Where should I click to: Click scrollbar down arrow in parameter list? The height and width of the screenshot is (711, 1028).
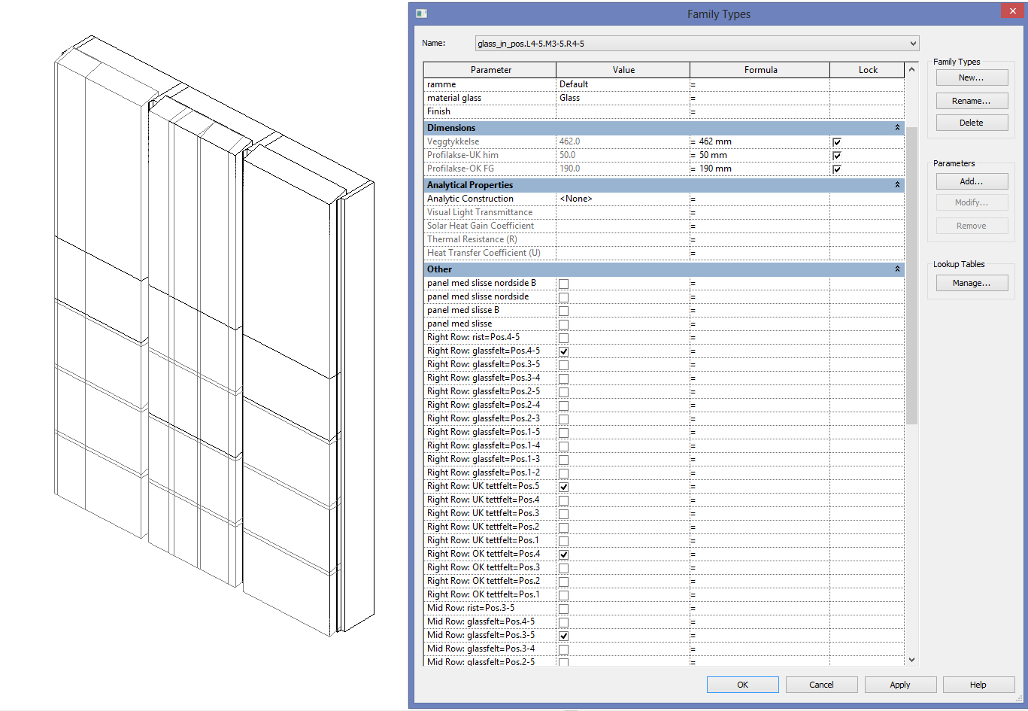tap(911, 660)
